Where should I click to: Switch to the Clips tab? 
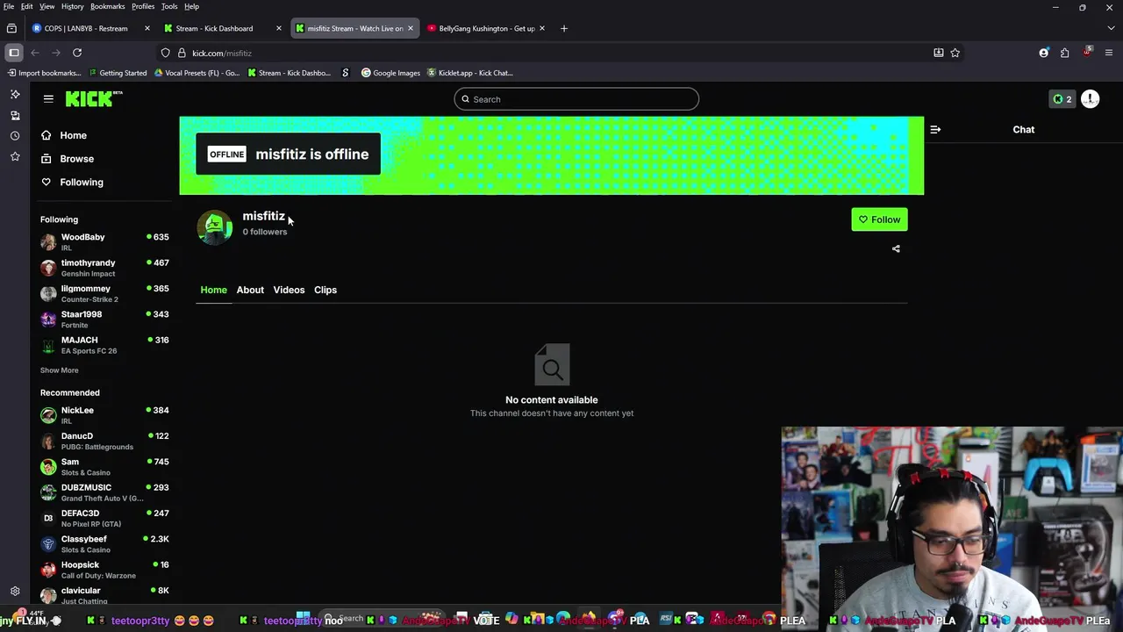point(325,290)
